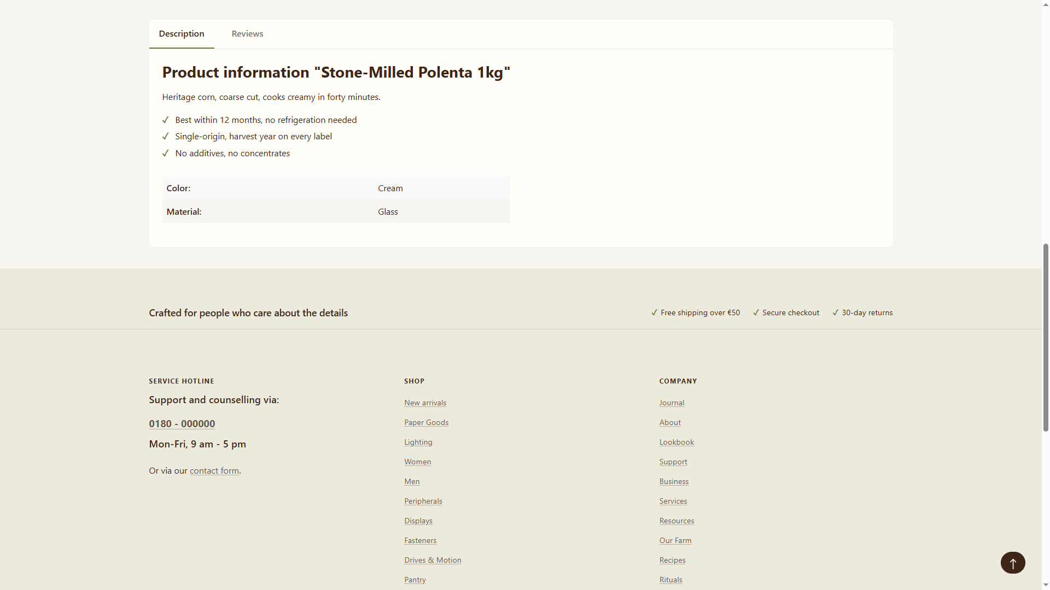Visit the Women category link

coord(417,462)
